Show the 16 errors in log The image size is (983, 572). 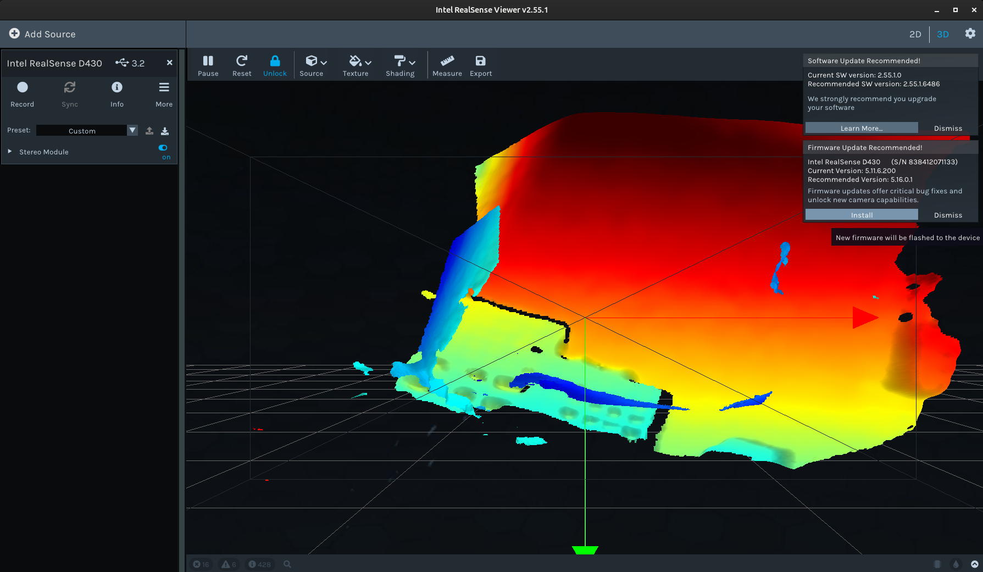[x=201, y=564]
